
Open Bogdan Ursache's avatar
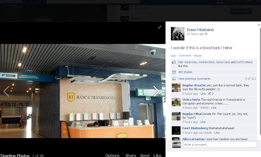[x=176, y=88]
